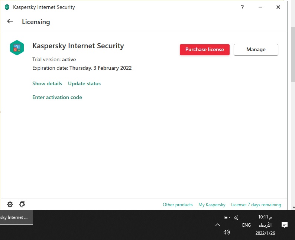
Task: Click the volume speaker tray icon
Action: coord(227,232)
